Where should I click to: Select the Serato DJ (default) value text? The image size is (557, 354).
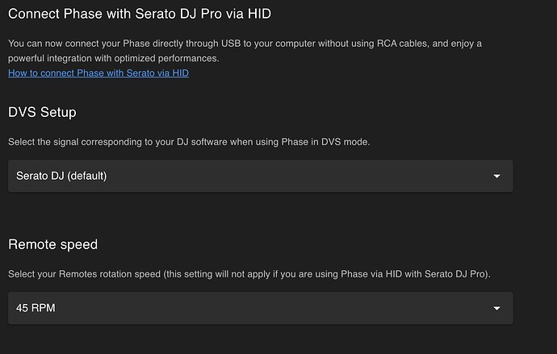coord(61,176)
